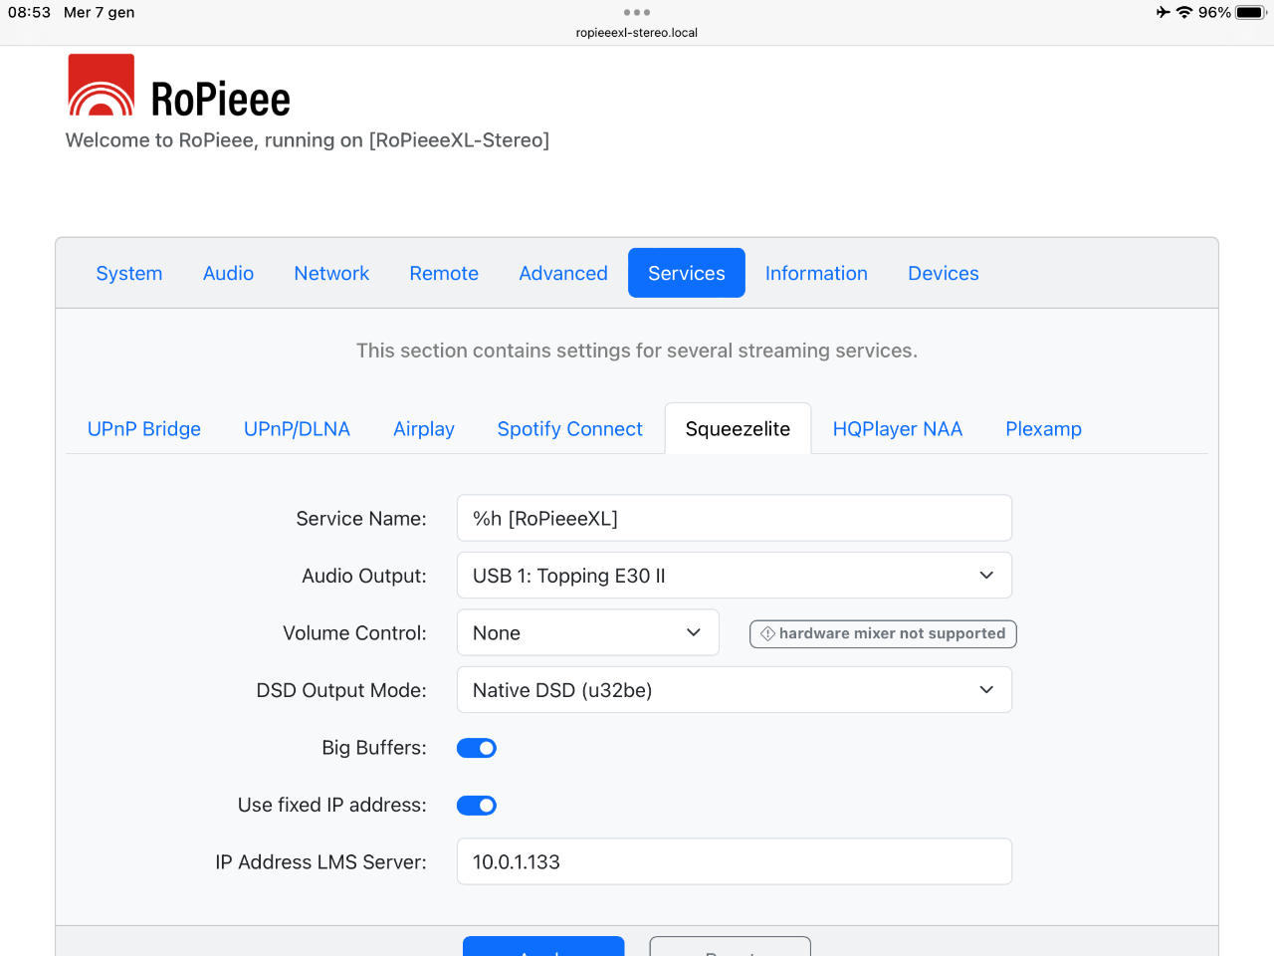Viewport: 1274px width, 956px height.
Task: Click the Service Name text field
Action: tap(734, 519)
